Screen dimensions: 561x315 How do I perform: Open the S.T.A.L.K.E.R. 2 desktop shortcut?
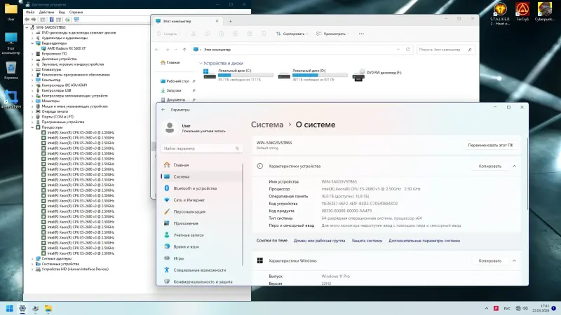coord(501,10)
